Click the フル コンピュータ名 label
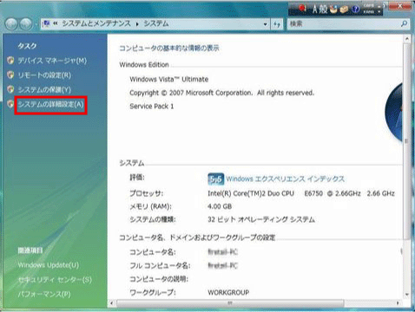Viewport: 415px width, 312px height. 160,265
